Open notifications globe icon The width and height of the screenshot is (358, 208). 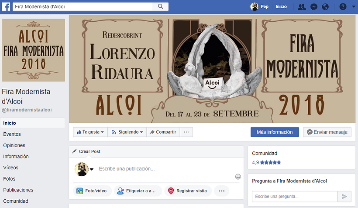[x=325, y=7]
